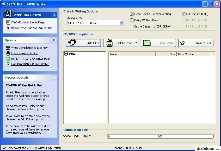
Task: Click status bar help hint text
Action: click(31, 148)
